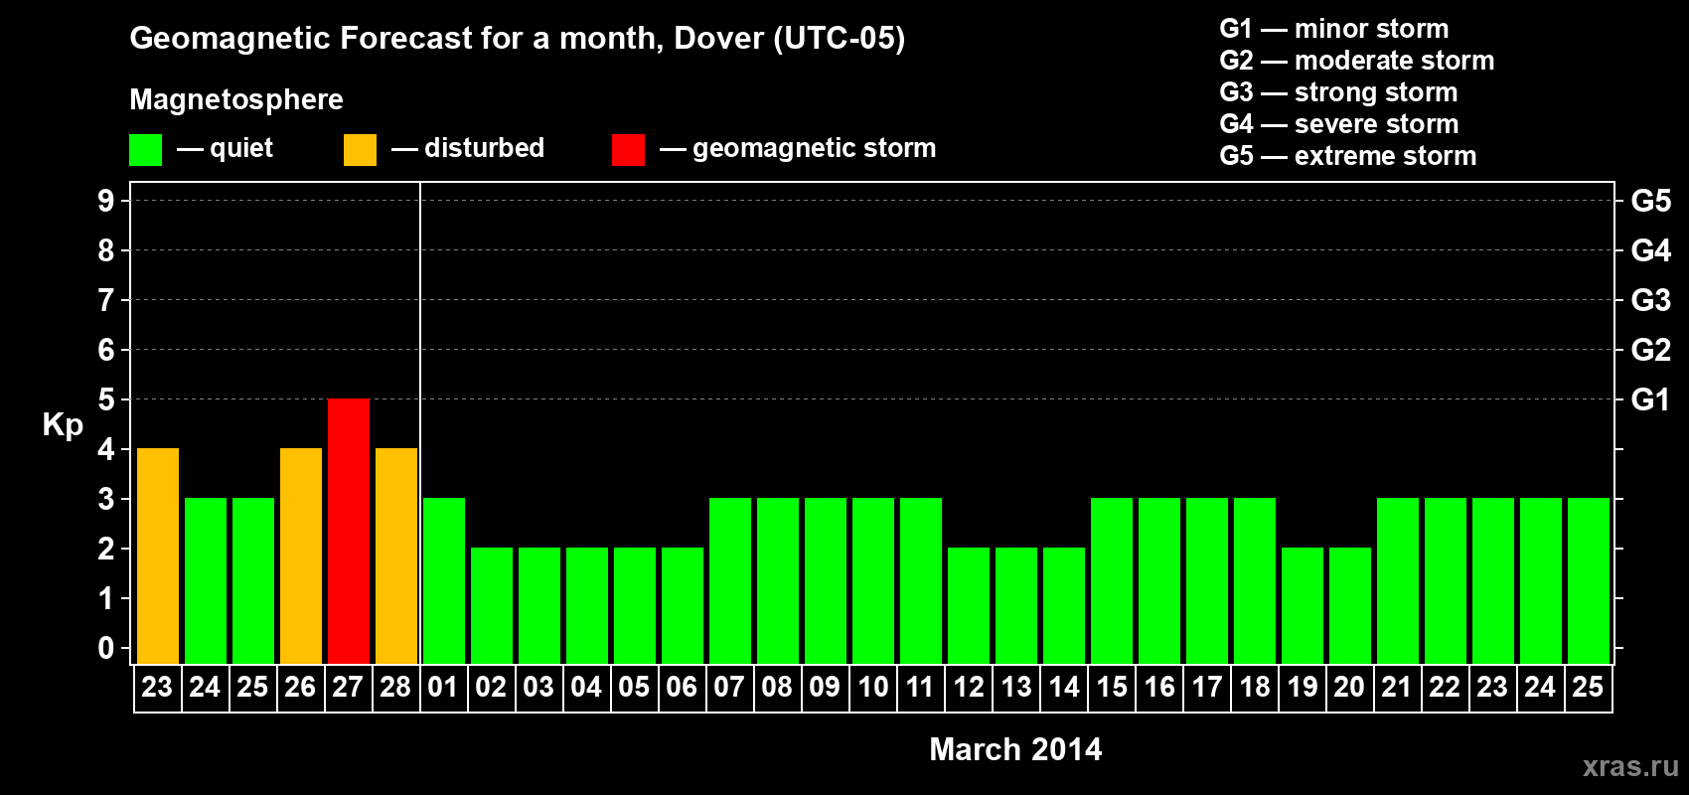Click the 'disturbed' legend label
1689x795 pixels.
[484, 148]
